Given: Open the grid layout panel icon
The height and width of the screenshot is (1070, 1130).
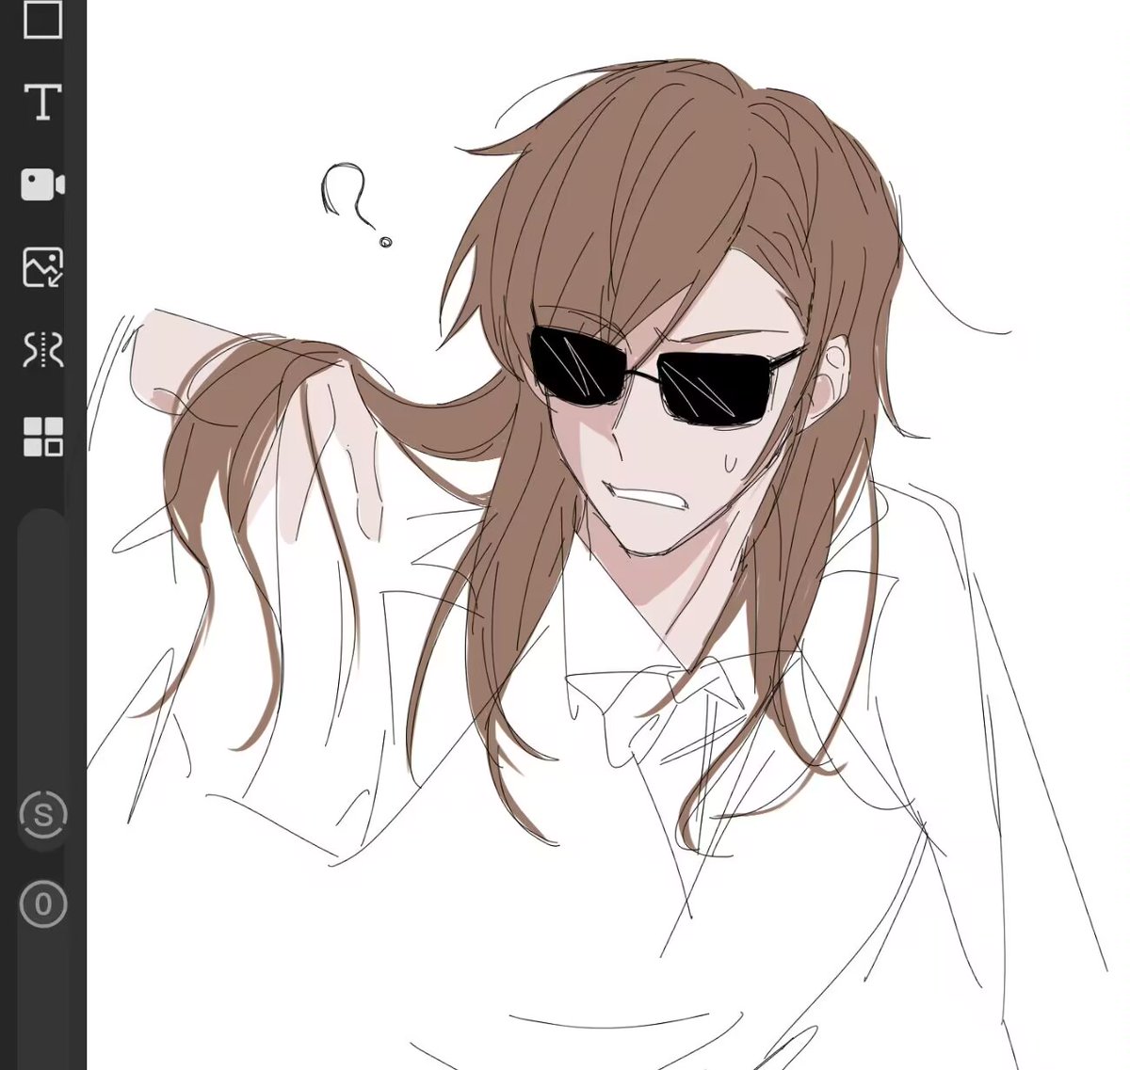Looking at the screenshot, I should point(42,437).
